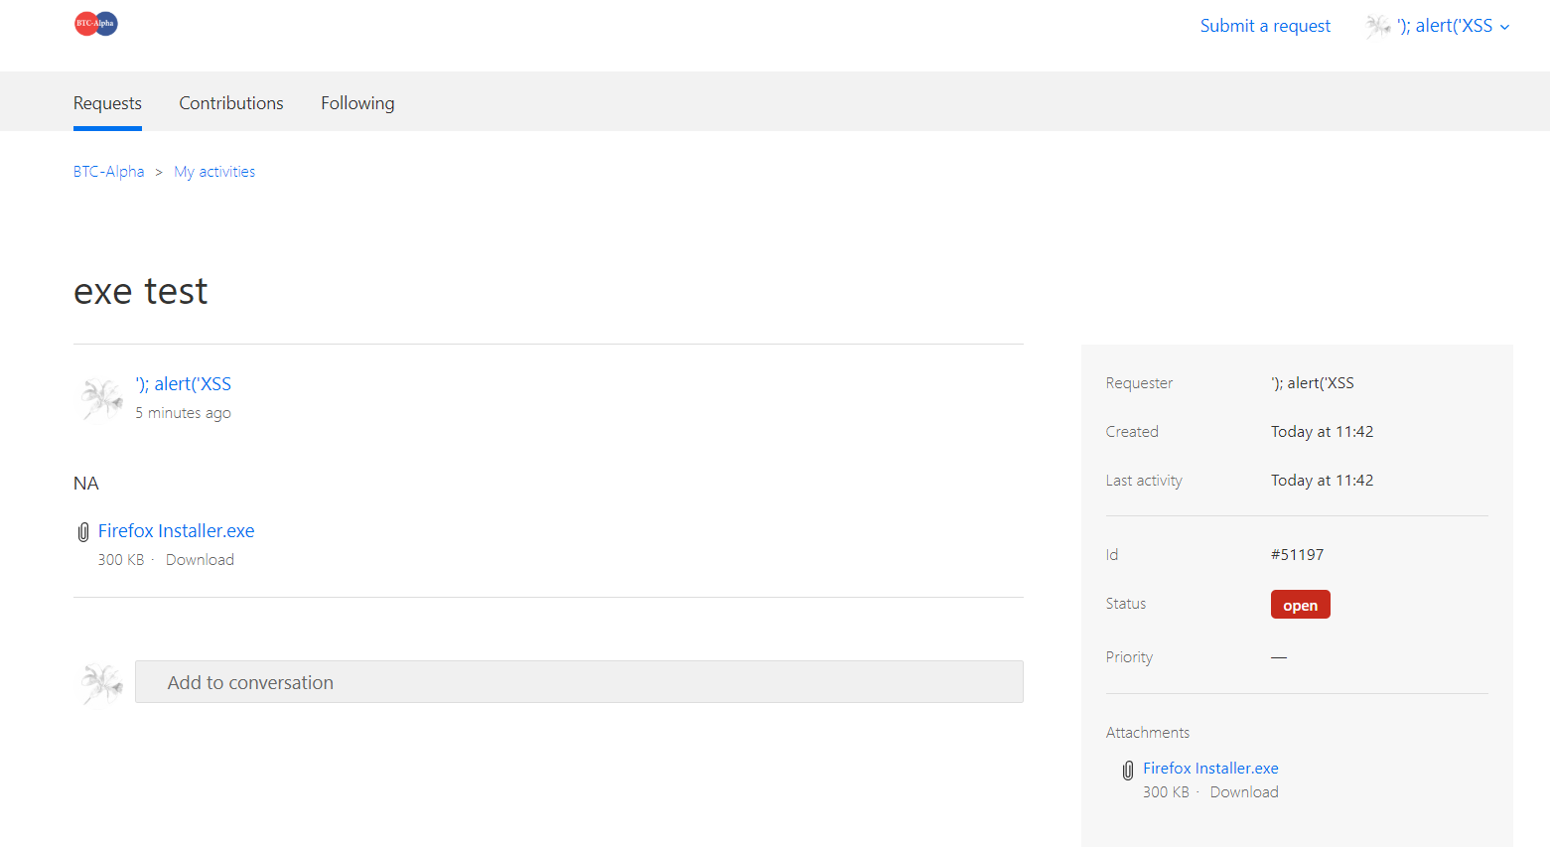The image size is (1550, 847).
Task: Download the 300 KB attachment in the comment
Action: (200, 560)
